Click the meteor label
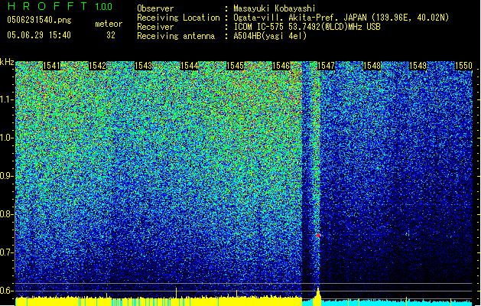This screenshot has width=481, height=306. (x=109, y=24)
